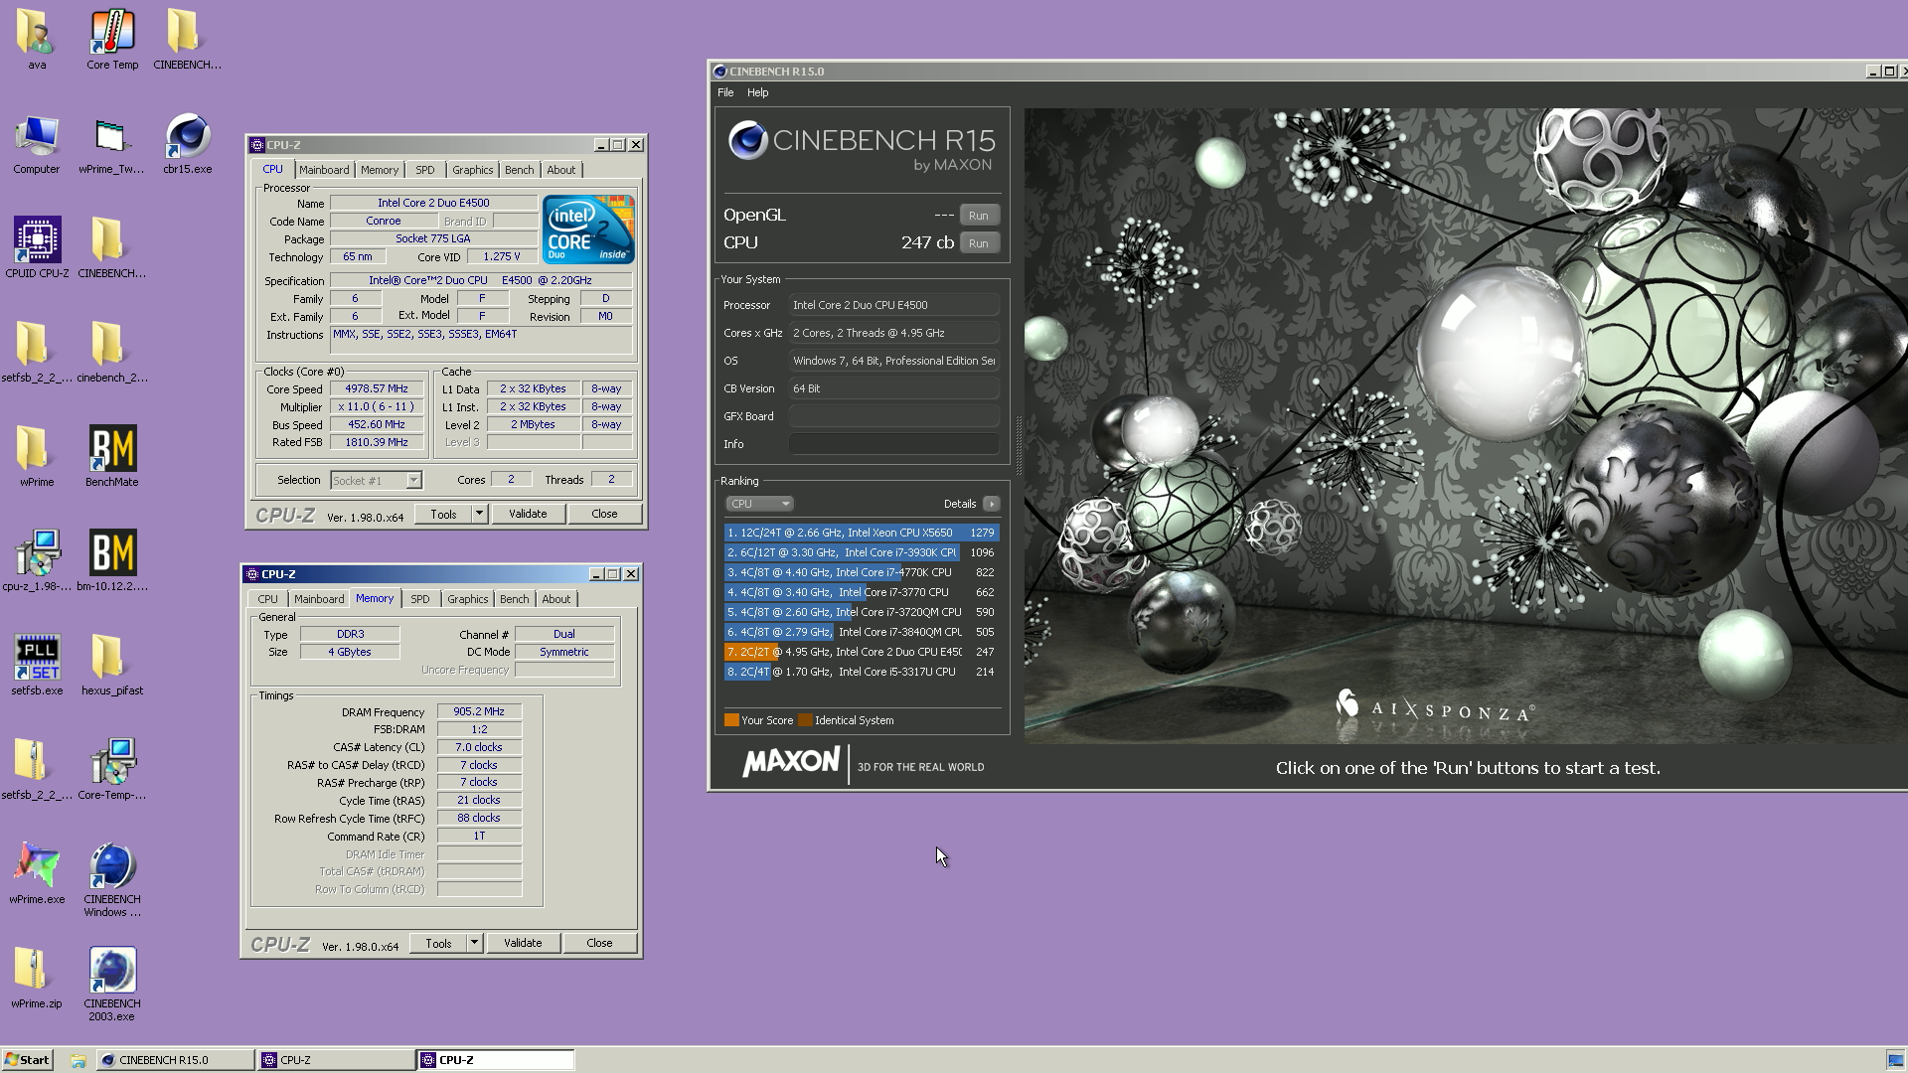
Task: Click DRAM Frequency value 905.2 MHz
Action: click(479, 711)
